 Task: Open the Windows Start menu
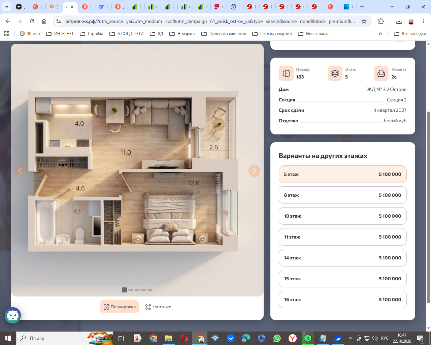pos(8,338)
